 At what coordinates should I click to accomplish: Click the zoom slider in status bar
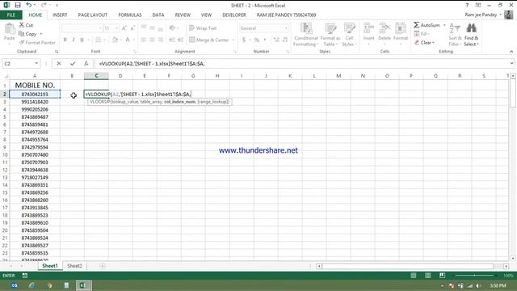point(474,276)
